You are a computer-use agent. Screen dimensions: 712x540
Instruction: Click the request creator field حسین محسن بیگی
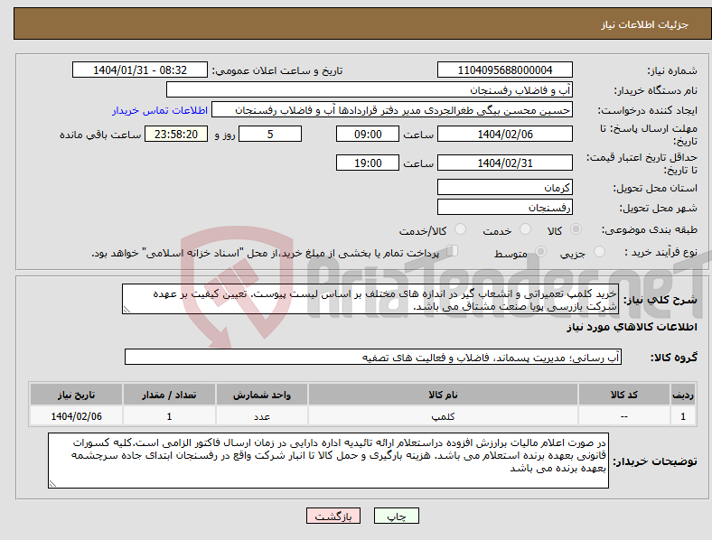[x=392, y=110]
